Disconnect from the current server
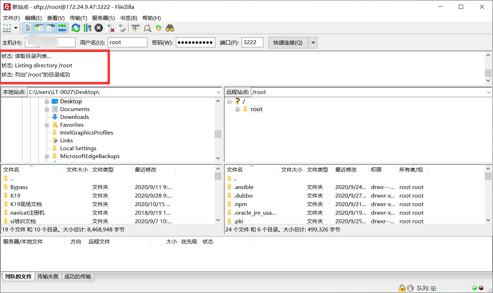The width and height of the screenshot is (493, 293). [110, 28]
